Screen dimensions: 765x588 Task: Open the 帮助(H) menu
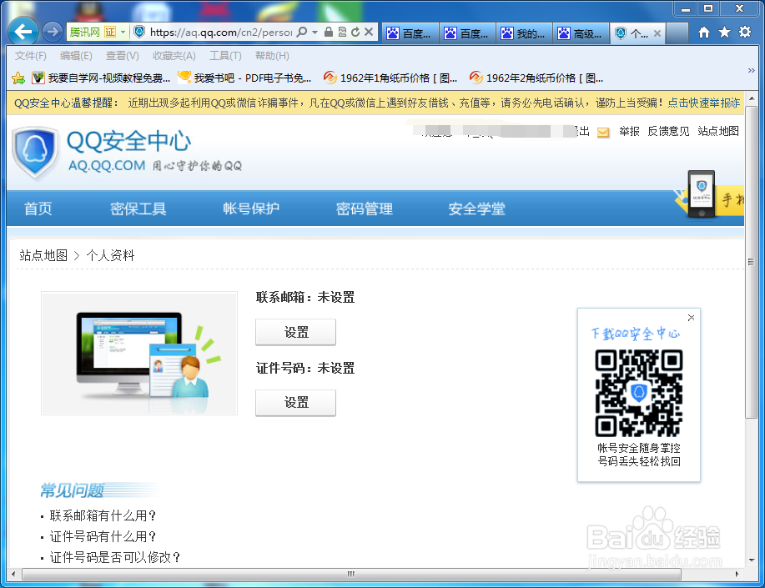[272, 56]
